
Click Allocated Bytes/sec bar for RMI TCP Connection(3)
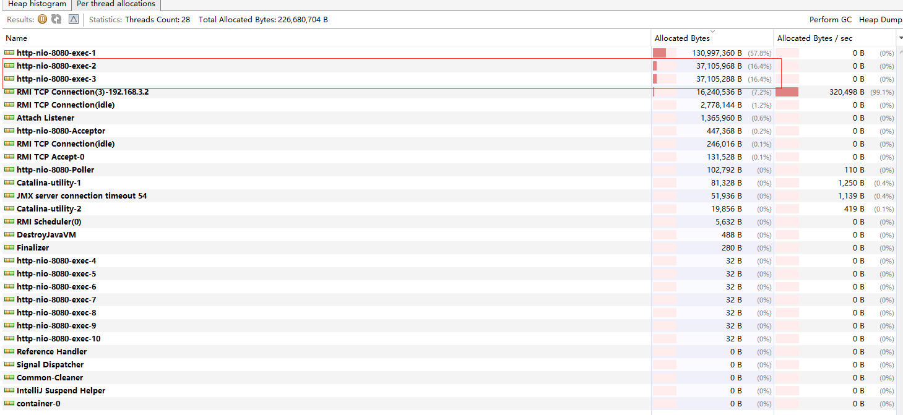coord(787,92)
